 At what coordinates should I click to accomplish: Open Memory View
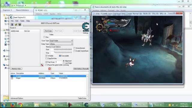coord(16,69)
